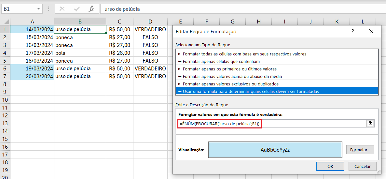Select column C header
The height and width of the screenshot is (179, 386).
120,22
